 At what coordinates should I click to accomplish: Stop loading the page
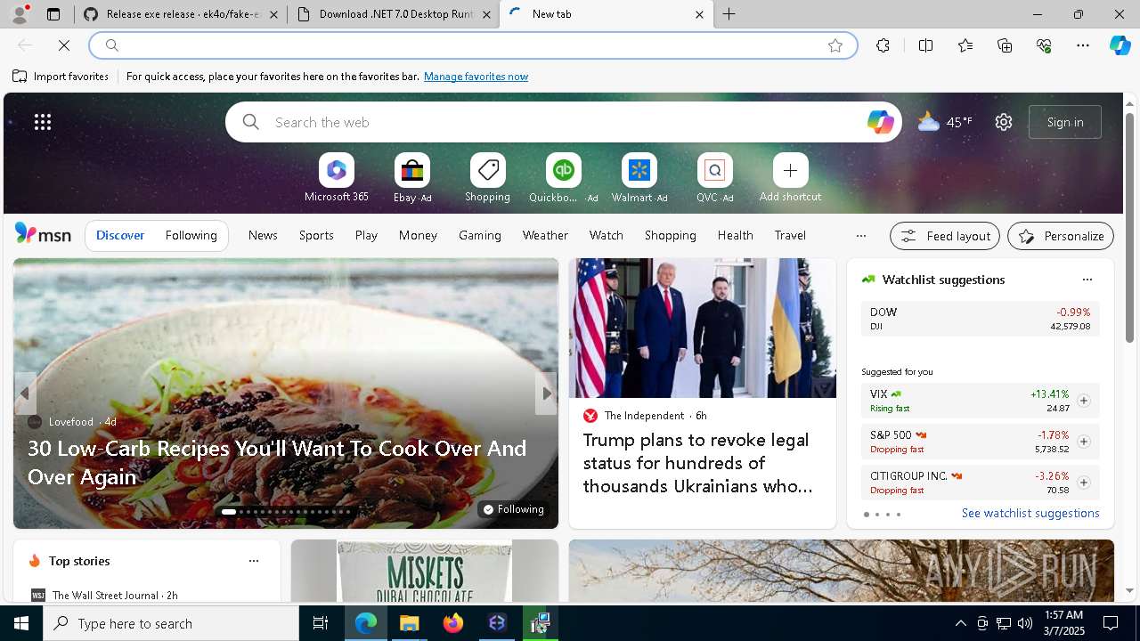64,45
